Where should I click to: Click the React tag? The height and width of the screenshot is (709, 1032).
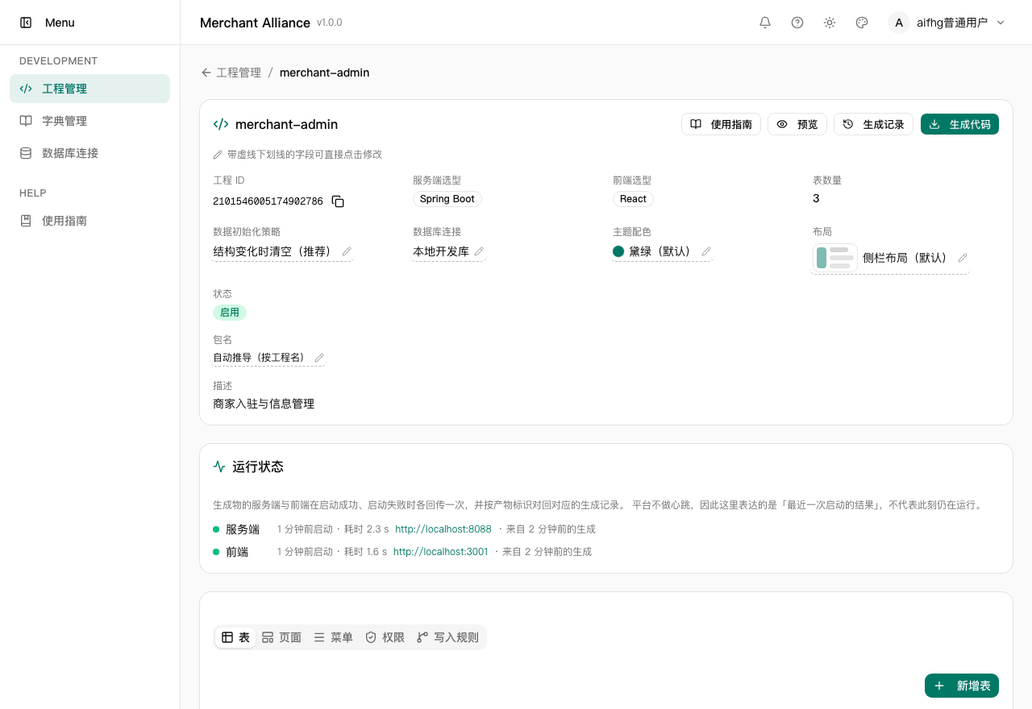[634, 199]
